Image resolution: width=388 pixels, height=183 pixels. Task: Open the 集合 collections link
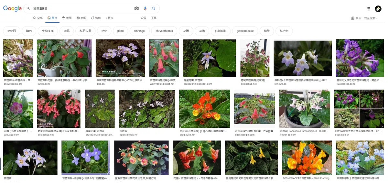click(356, 18)
